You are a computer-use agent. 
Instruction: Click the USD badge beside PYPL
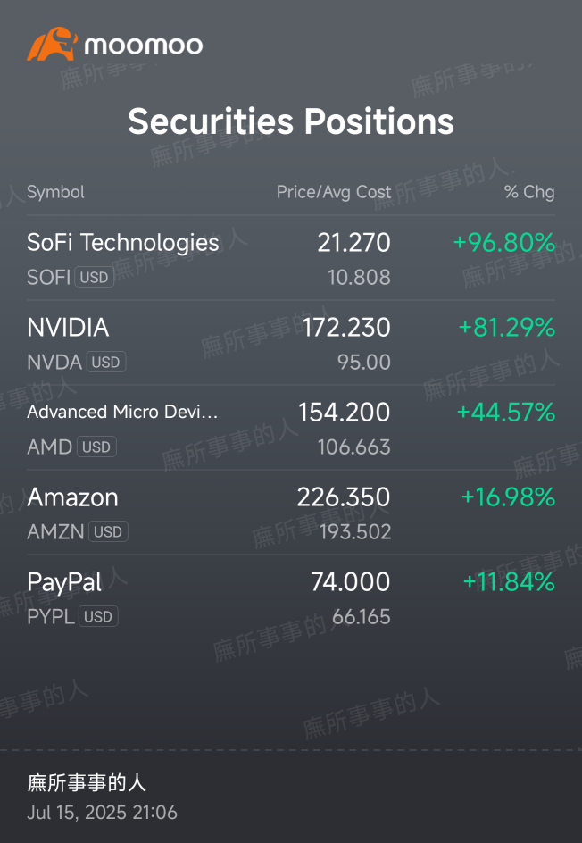click(98, 617)
